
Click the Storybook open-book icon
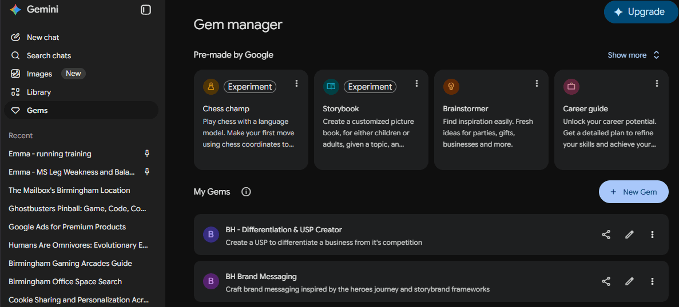(331, 87)
